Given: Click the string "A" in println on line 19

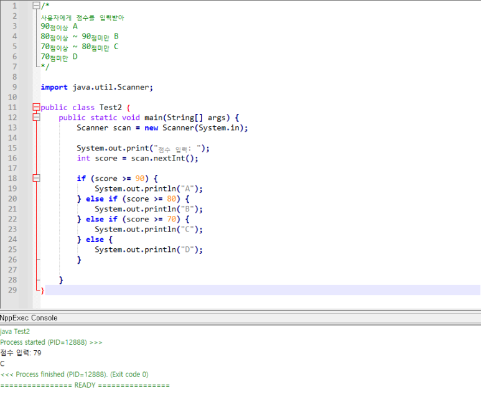Looking at the screenshot, I should [187, 189].
